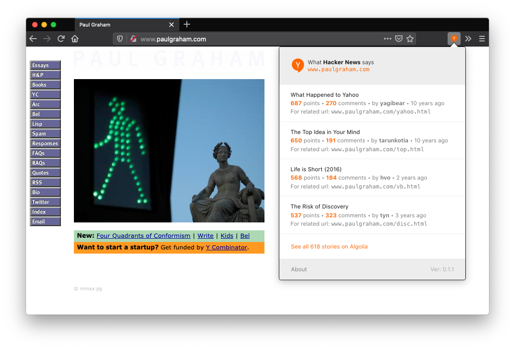Open the YC sidebar button
Screen dimensions: 515x349
[x=46, y=94]
